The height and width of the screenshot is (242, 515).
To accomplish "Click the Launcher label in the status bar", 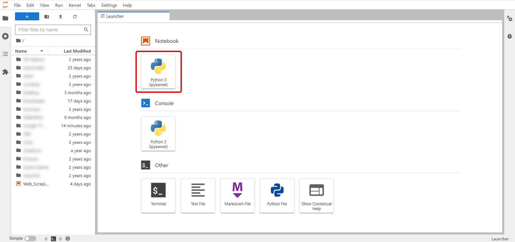I will click(500, 239).
